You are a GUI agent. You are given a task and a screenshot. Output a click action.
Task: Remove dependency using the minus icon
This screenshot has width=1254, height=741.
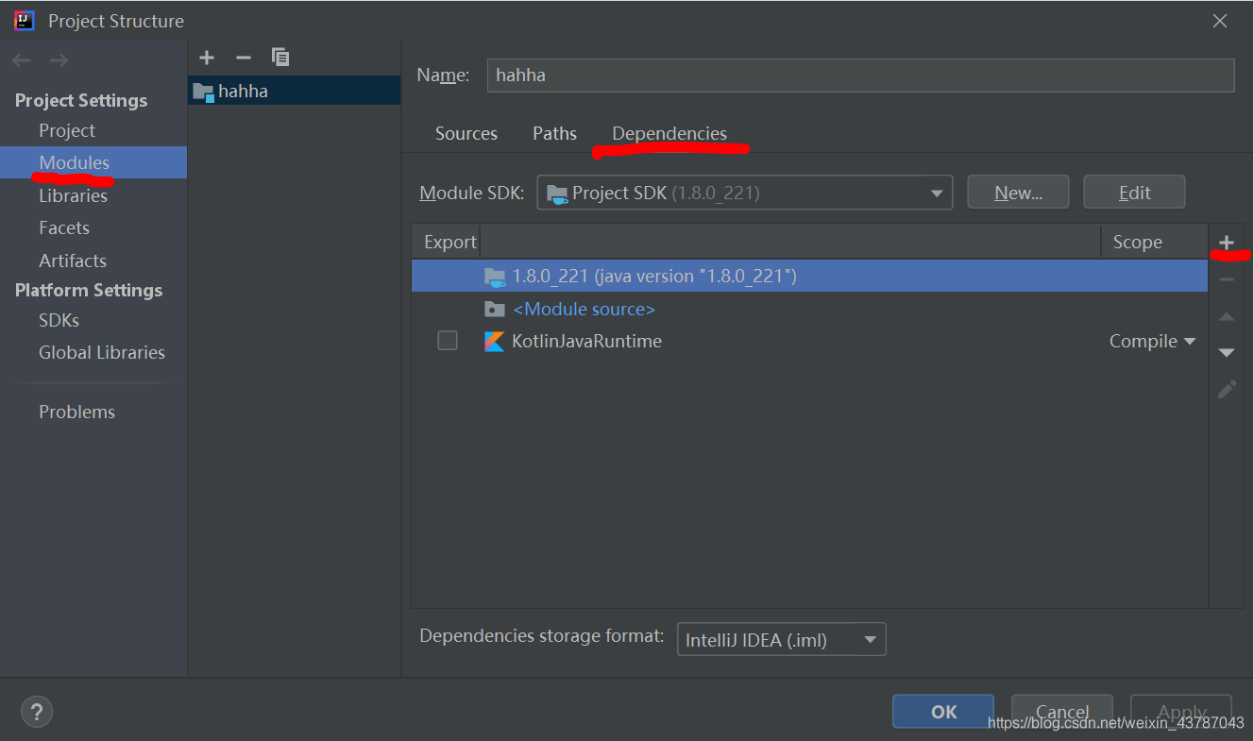pos(1227,279)
